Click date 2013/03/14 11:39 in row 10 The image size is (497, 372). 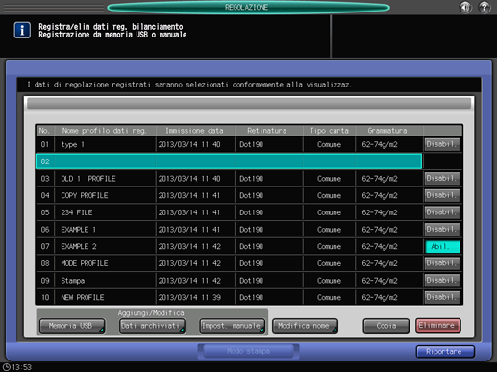[189, 297]
